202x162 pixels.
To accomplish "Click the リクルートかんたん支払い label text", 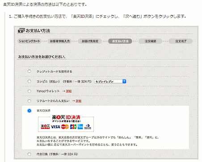I will [x=53, y=101].
